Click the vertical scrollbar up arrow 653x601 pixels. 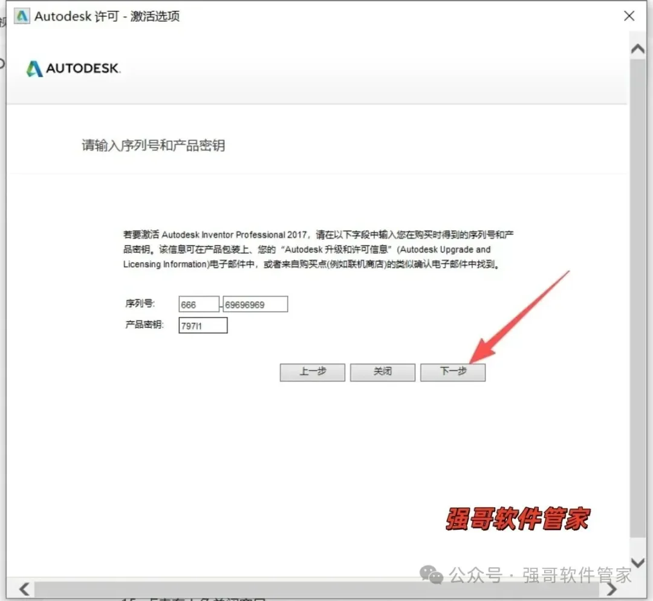(638, 49)
